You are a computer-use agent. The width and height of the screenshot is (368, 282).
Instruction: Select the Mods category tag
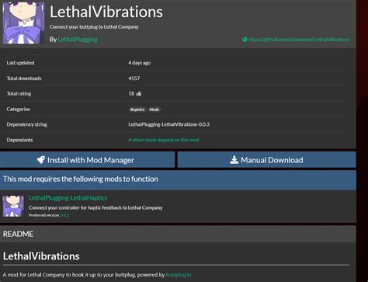pos(154,110)
